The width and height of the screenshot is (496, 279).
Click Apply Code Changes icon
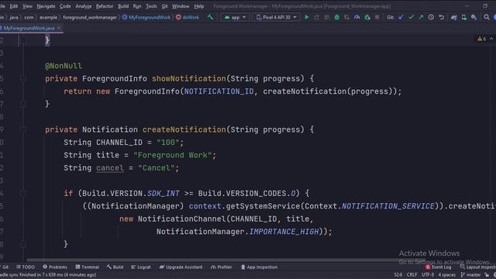coord(327,17)
